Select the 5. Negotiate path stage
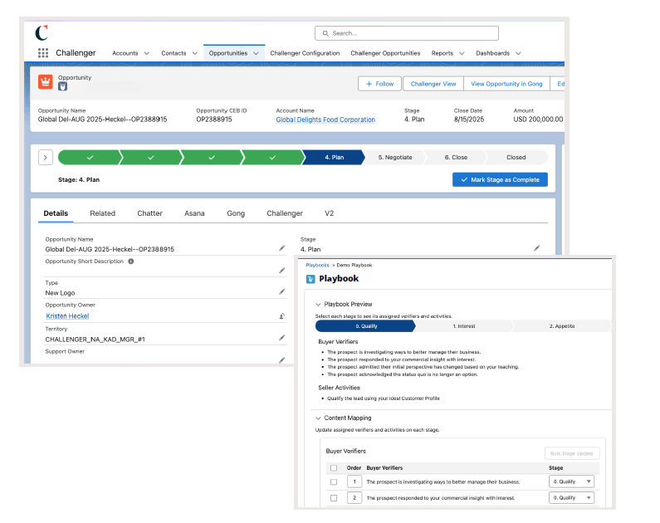The width and height of the screenshot is (660, 523). [395, 158]
